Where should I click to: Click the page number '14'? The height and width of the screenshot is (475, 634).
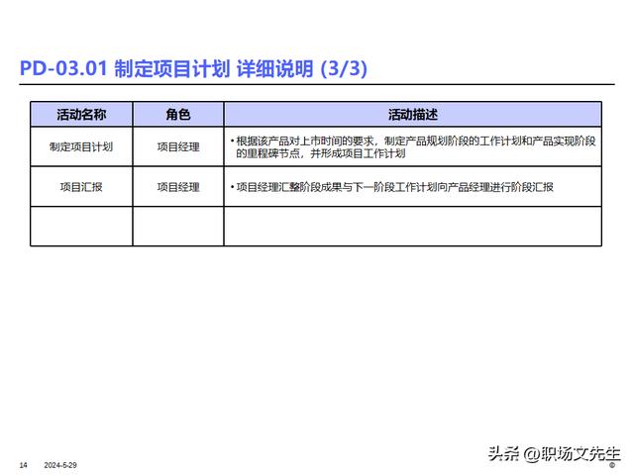tap(24, 465)
